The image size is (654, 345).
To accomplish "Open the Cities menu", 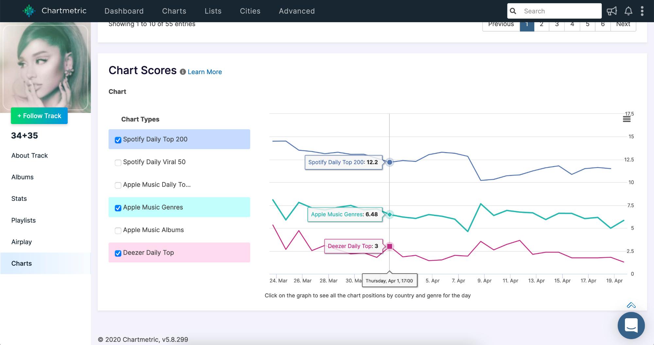I will [x=250, y=11].
